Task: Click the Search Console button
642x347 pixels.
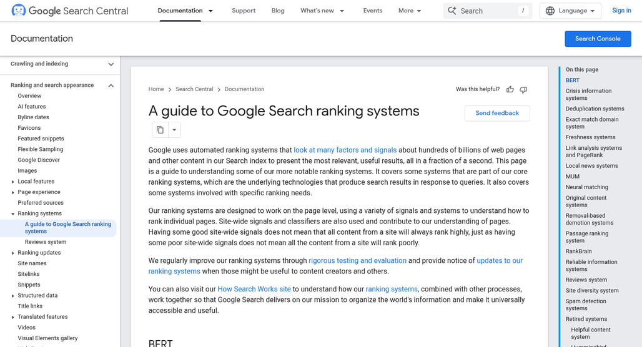Action: point(598,39)
